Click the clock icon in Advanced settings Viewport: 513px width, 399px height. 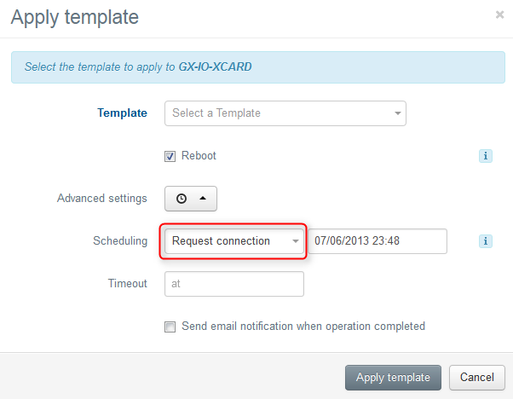pos(182,199)
